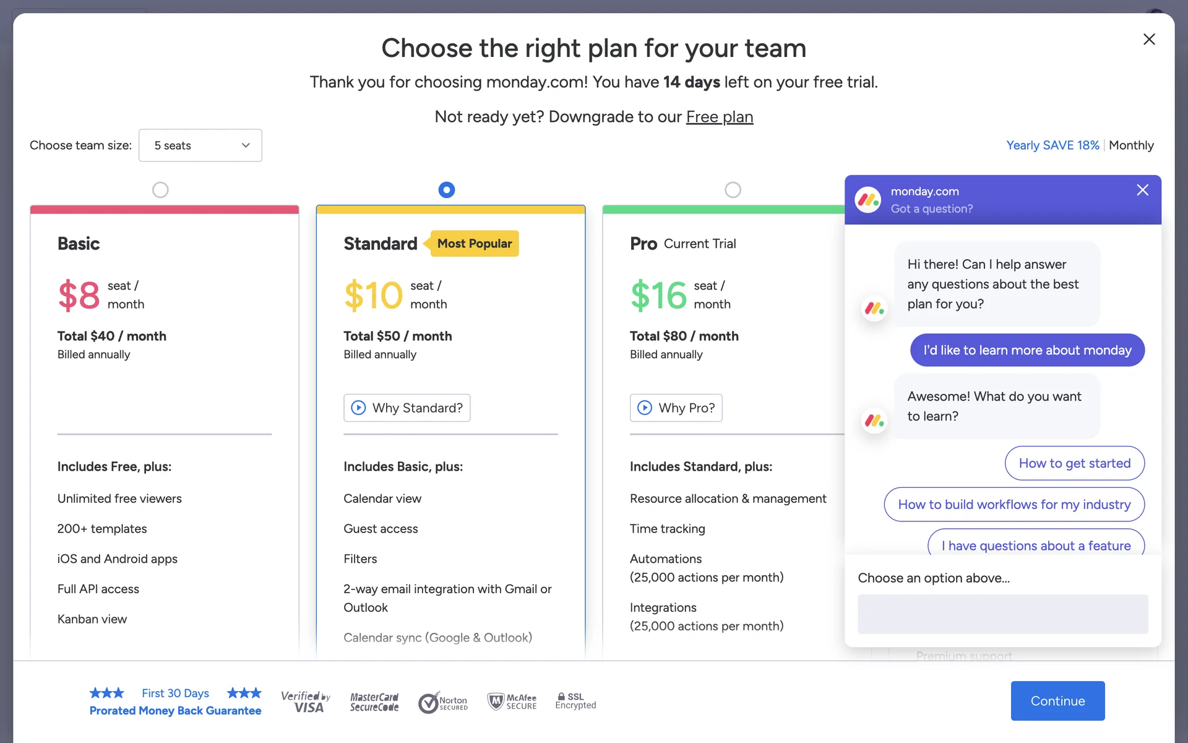Select the Pro plan radio button
Viewport: 1188px width, 743px height.
point(733,189)
